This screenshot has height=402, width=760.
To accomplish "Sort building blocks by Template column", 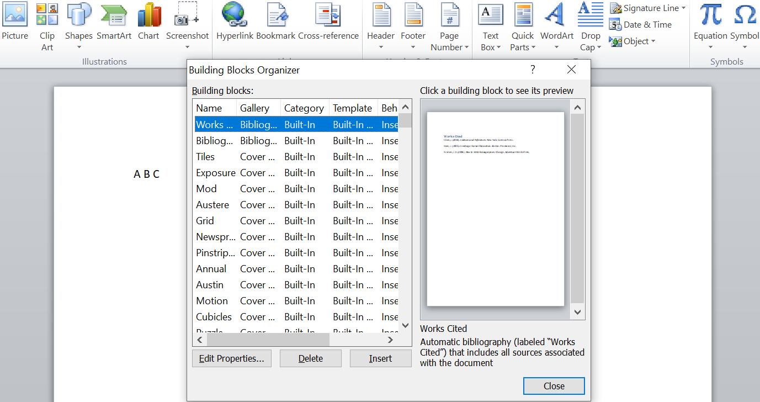I will coord(353,108).
